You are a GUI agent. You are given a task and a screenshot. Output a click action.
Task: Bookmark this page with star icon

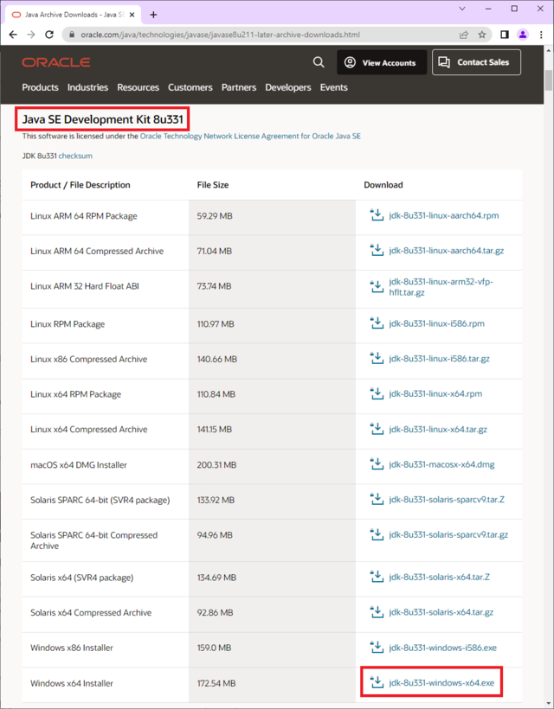[482, 35]
